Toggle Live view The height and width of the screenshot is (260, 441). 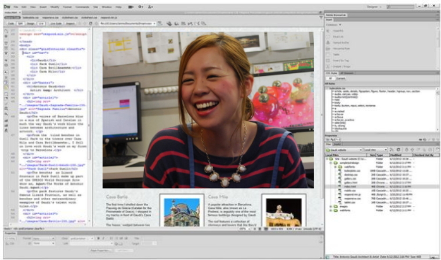(41, 24)
